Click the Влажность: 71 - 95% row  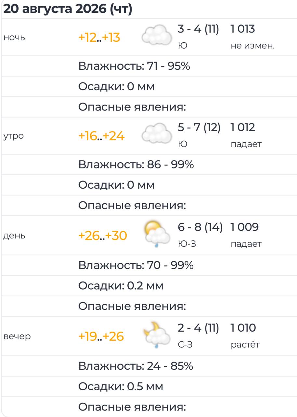tap(149, 66)
